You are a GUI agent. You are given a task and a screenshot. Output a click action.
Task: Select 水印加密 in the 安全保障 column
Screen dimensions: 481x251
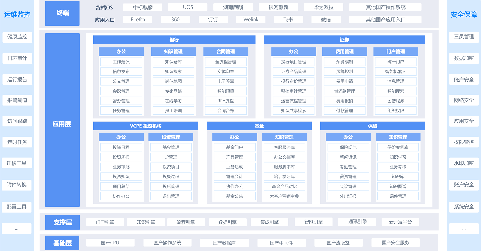click(464, 163)
